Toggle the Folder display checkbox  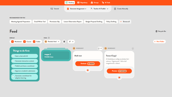34,42
